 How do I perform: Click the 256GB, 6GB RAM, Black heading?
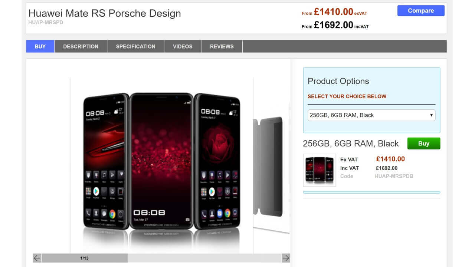click(351, 144)
